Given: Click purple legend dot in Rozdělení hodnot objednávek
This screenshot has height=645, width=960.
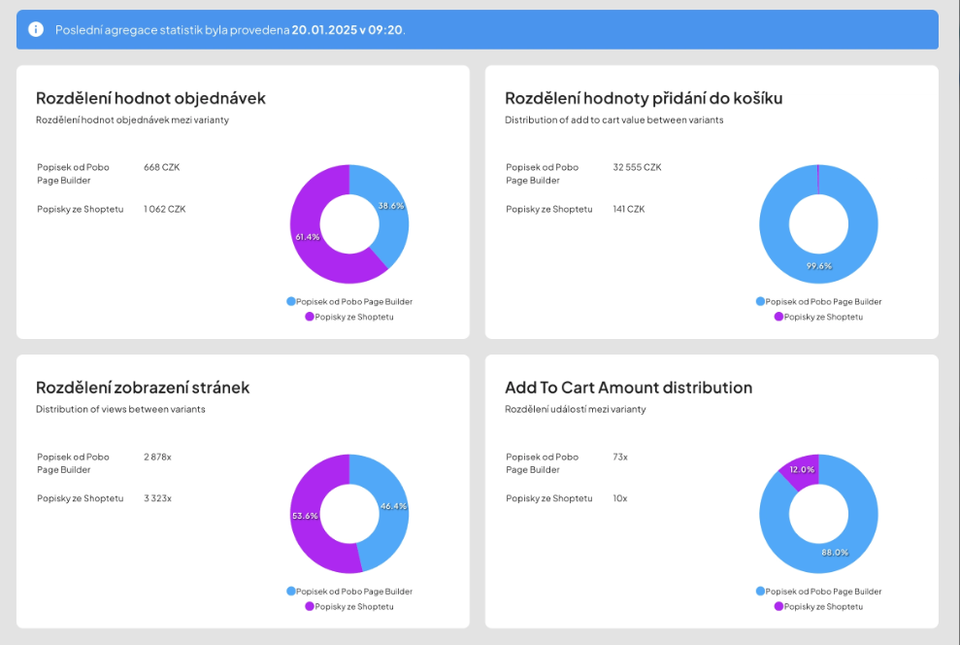Looking at the screenshot, I should pyautogui.click(x=310, y=317).
